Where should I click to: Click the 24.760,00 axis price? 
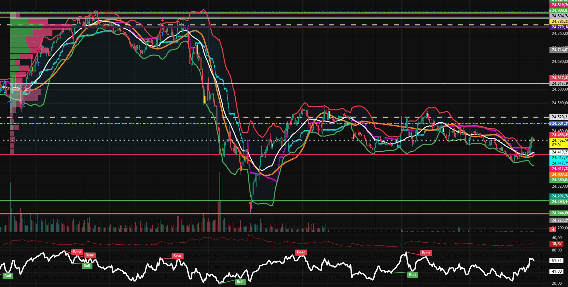click(x=560, y=34)
